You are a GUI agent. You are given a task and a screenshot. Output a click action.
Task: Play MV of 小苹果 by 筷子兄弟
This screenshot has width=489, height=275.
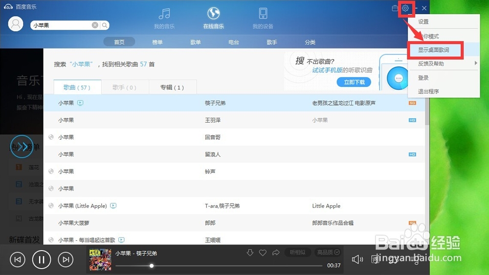(80, 103)
